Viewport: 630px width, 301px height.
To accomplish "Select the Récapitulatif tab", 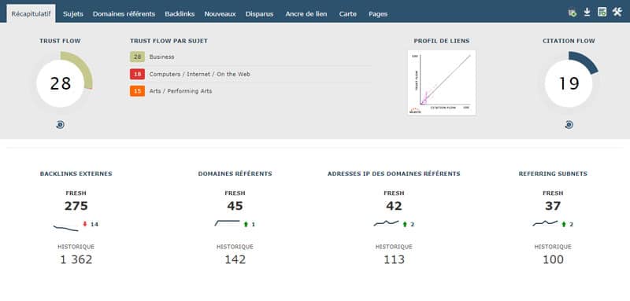I will point(31,13).
